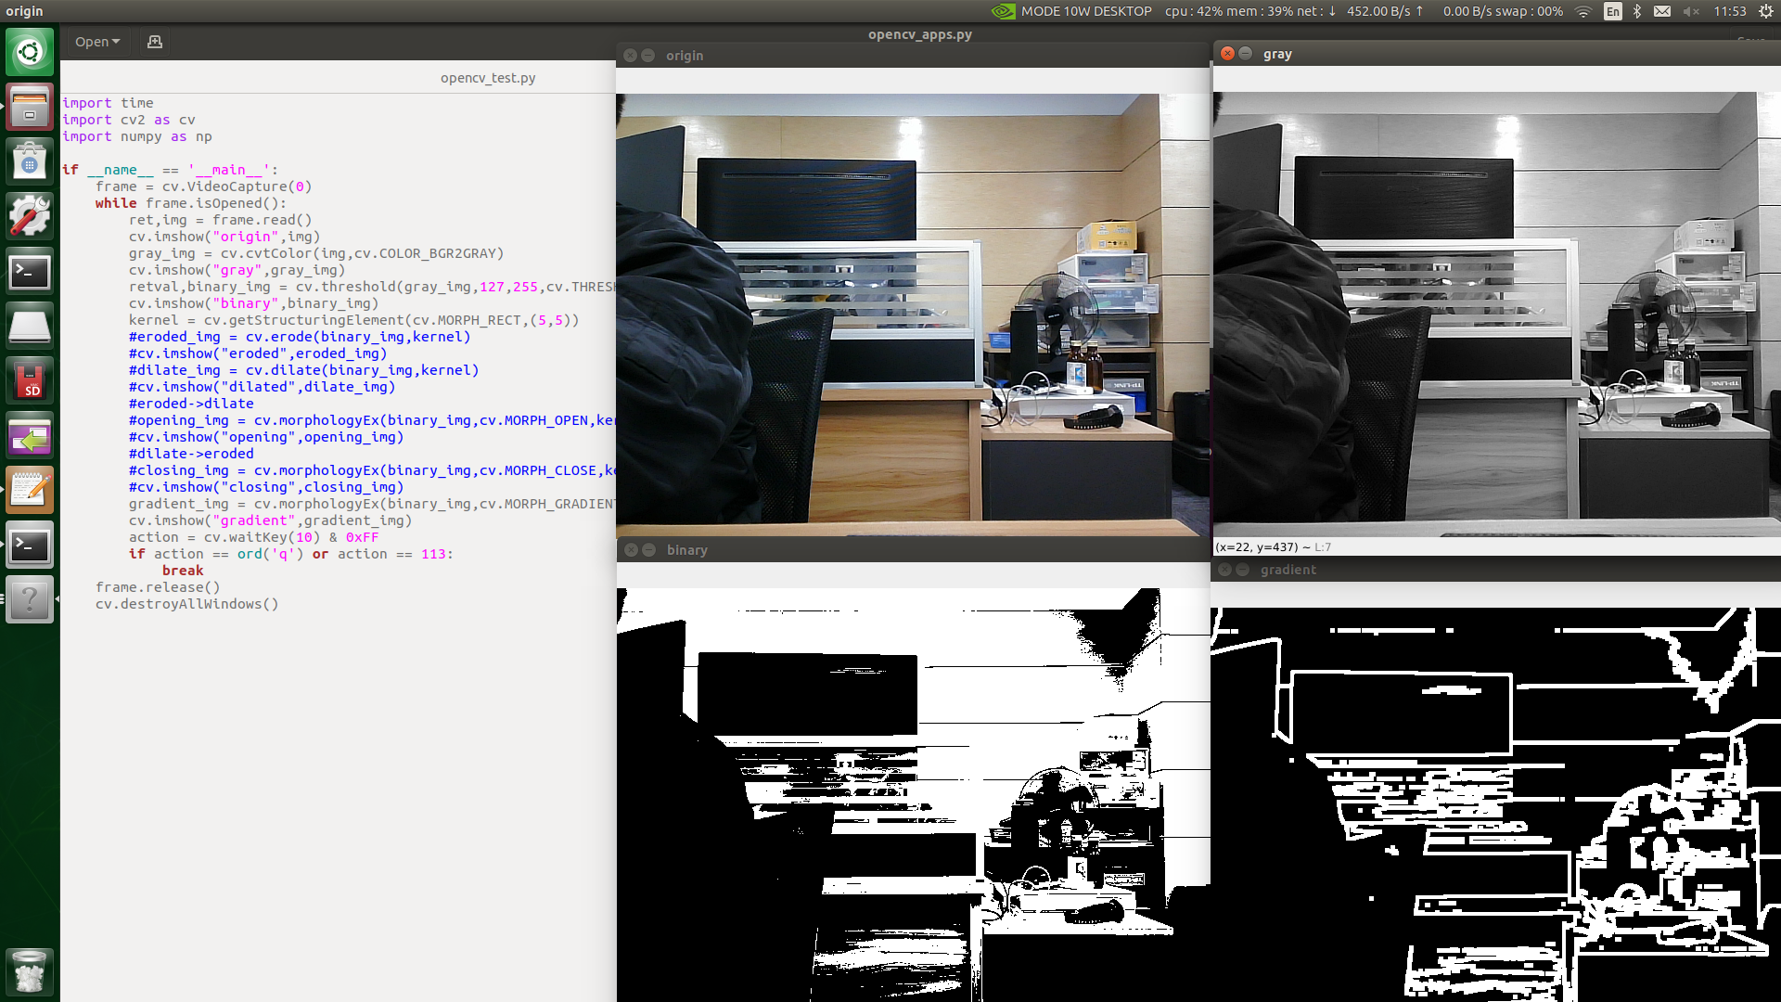
Task: Switch to gedit text editor dock icon
Action: tap(30, 490)
